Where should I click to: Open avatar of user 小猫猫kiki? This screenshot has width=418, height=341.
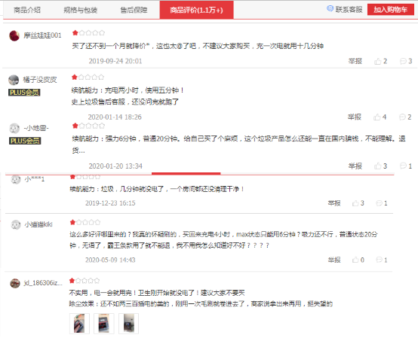15,225
